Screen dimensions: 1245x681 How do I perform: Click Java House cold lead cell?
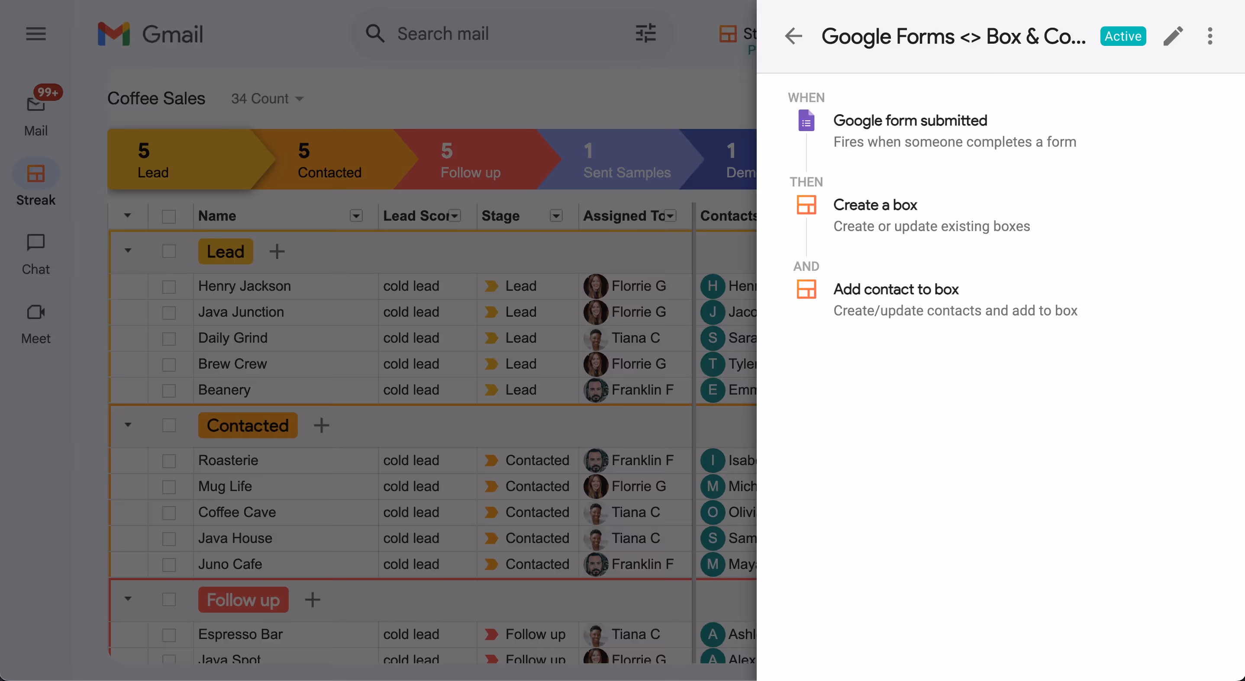click(428, 538)
